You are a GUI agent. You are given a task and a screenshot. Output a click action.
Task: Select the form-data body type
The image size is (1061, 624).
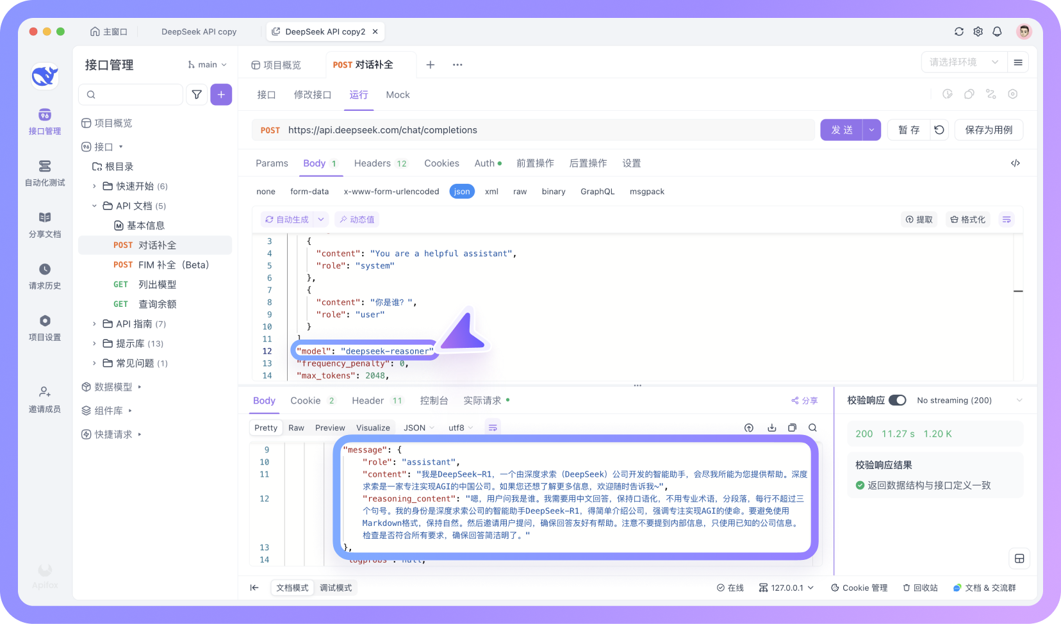pos(309,192)
